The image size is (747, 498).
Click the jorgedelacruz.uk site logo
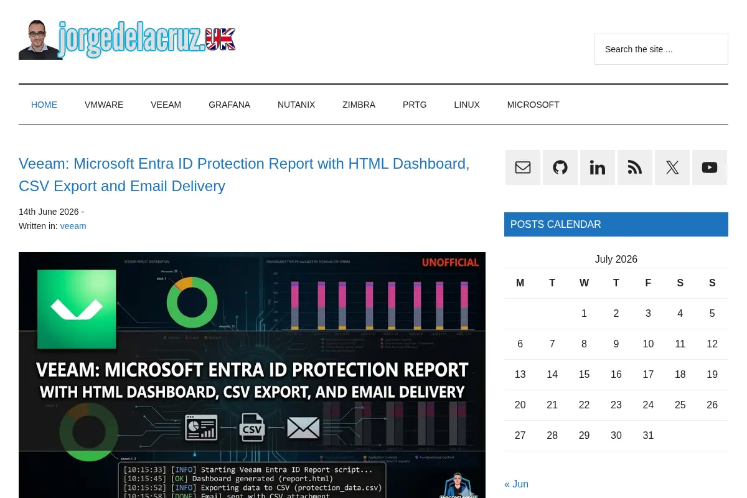(x=128, y=40)
